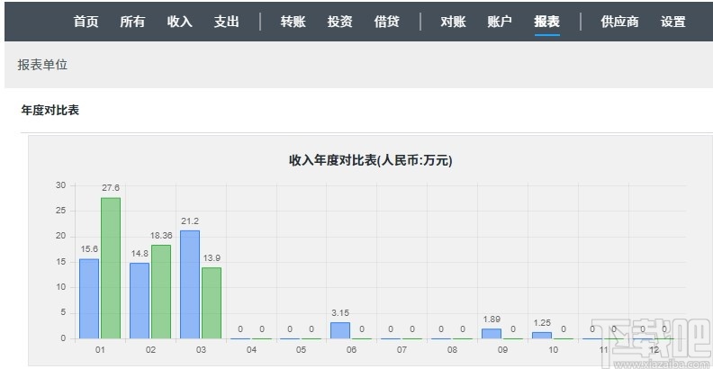713x369 pixels.
Task: Click the y-axis label 25
Action: click(x=60, y=211)
